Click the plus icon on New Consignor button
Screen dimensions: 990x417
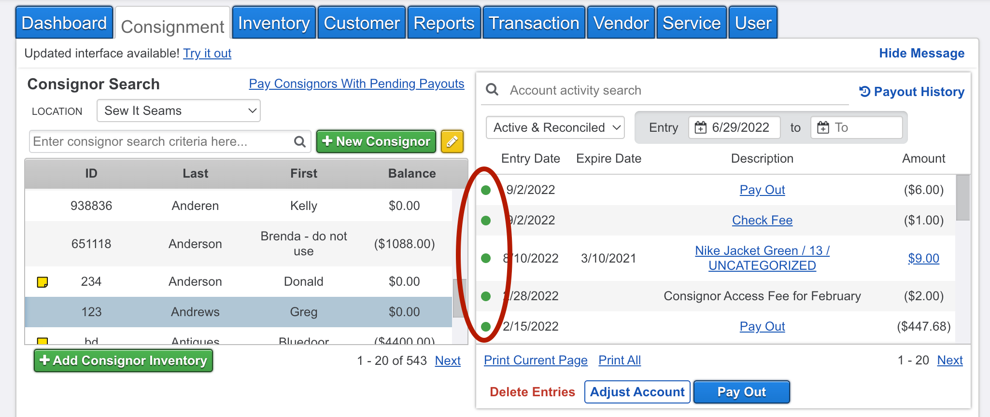point(327,141)
